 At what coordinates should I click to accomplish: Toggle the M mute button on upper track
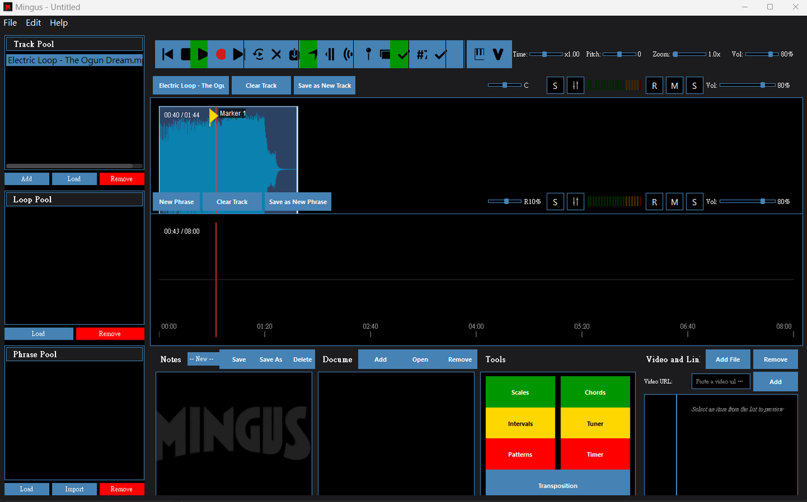click(674, 86)
